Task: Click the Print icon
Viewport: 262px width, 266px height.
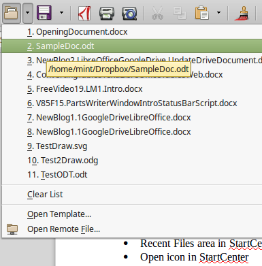Action: pos(107,14)
